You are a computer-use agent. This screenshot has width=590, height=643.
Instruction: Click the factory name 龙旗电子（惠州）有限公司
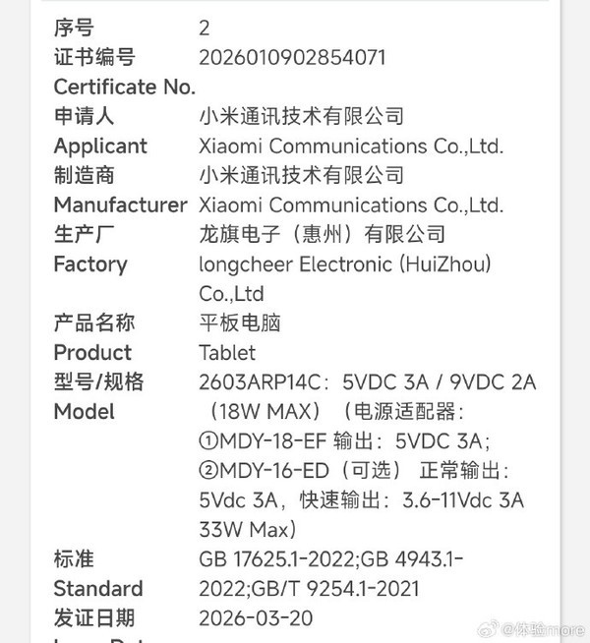tap(322, 234)
